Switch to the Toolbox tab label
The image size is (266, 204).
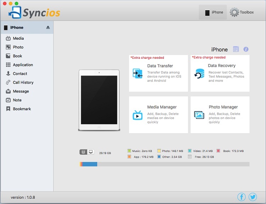tap(246, 12)
